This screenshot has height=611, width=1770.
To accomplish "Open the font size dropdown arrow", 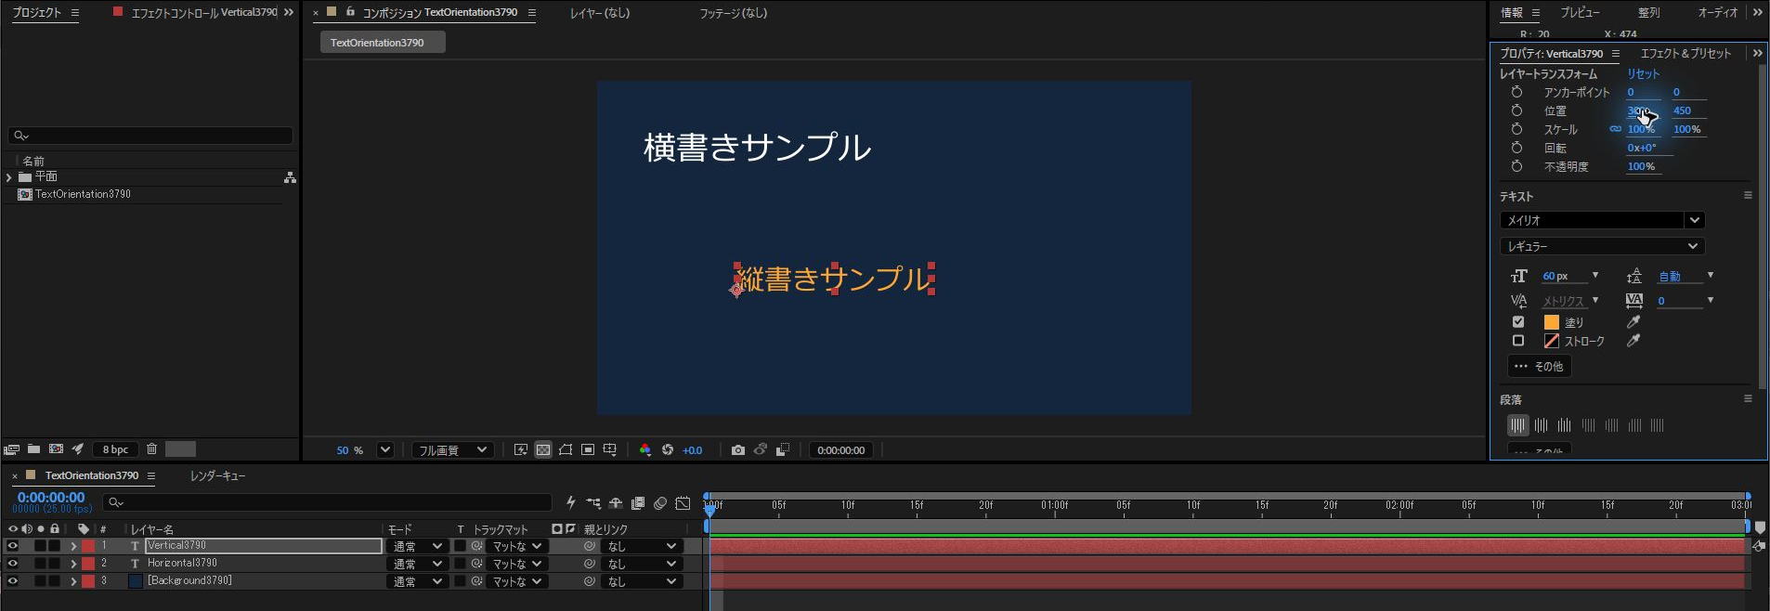I will [1595, 276].
